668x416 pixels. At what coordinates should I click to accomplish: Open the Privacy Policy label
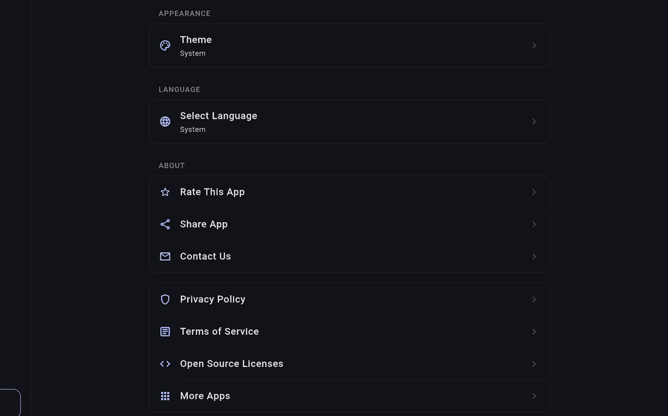pyautogui.click(x=212, y=300)
